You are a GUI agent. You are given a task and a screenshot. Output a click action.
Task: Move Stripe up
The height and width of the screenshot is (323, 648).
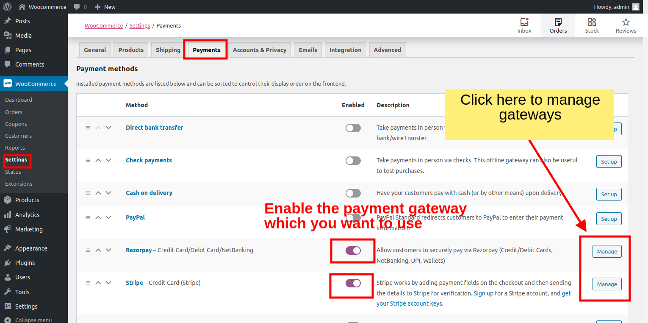point(98,283)
